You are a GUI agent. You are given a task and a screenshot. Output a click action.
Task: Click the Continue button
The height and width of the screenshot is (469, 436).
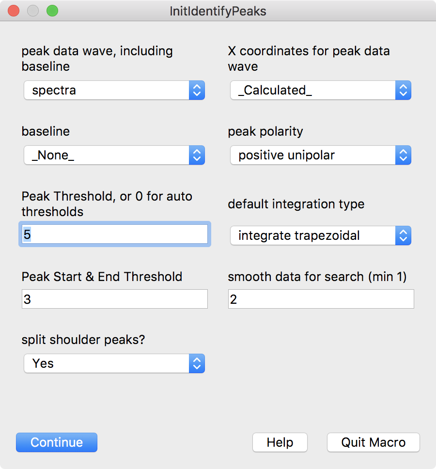[57, 442]
